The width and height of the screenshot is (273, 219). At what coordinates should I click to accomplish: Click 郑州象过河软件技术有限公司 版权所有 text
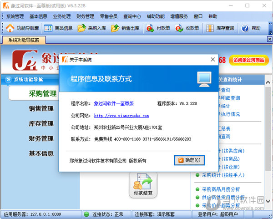click(x=108, y=160)
